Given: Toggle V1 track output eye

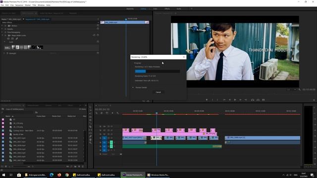Looking at the screenshot, I should tap(111, 138).
